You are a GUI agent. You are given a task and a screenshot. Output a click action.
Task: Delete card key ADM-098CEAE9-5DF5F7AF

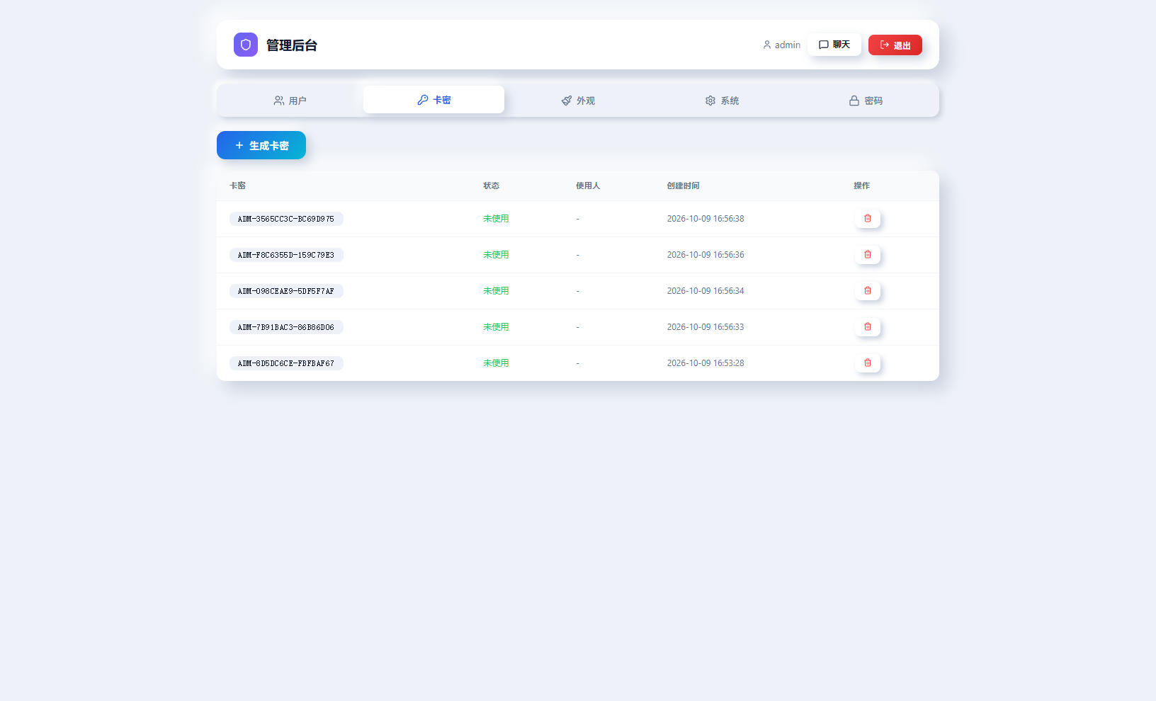point(868,291)
